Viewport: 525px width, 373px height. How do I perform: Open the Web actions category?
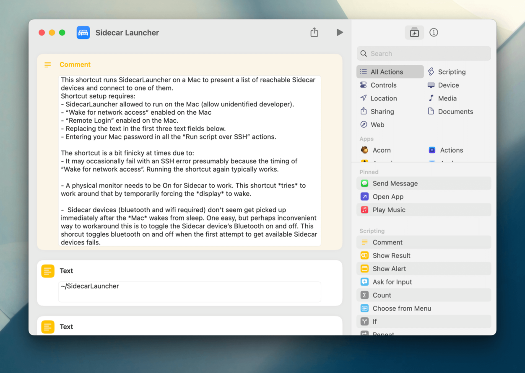[x=377, y=124]
